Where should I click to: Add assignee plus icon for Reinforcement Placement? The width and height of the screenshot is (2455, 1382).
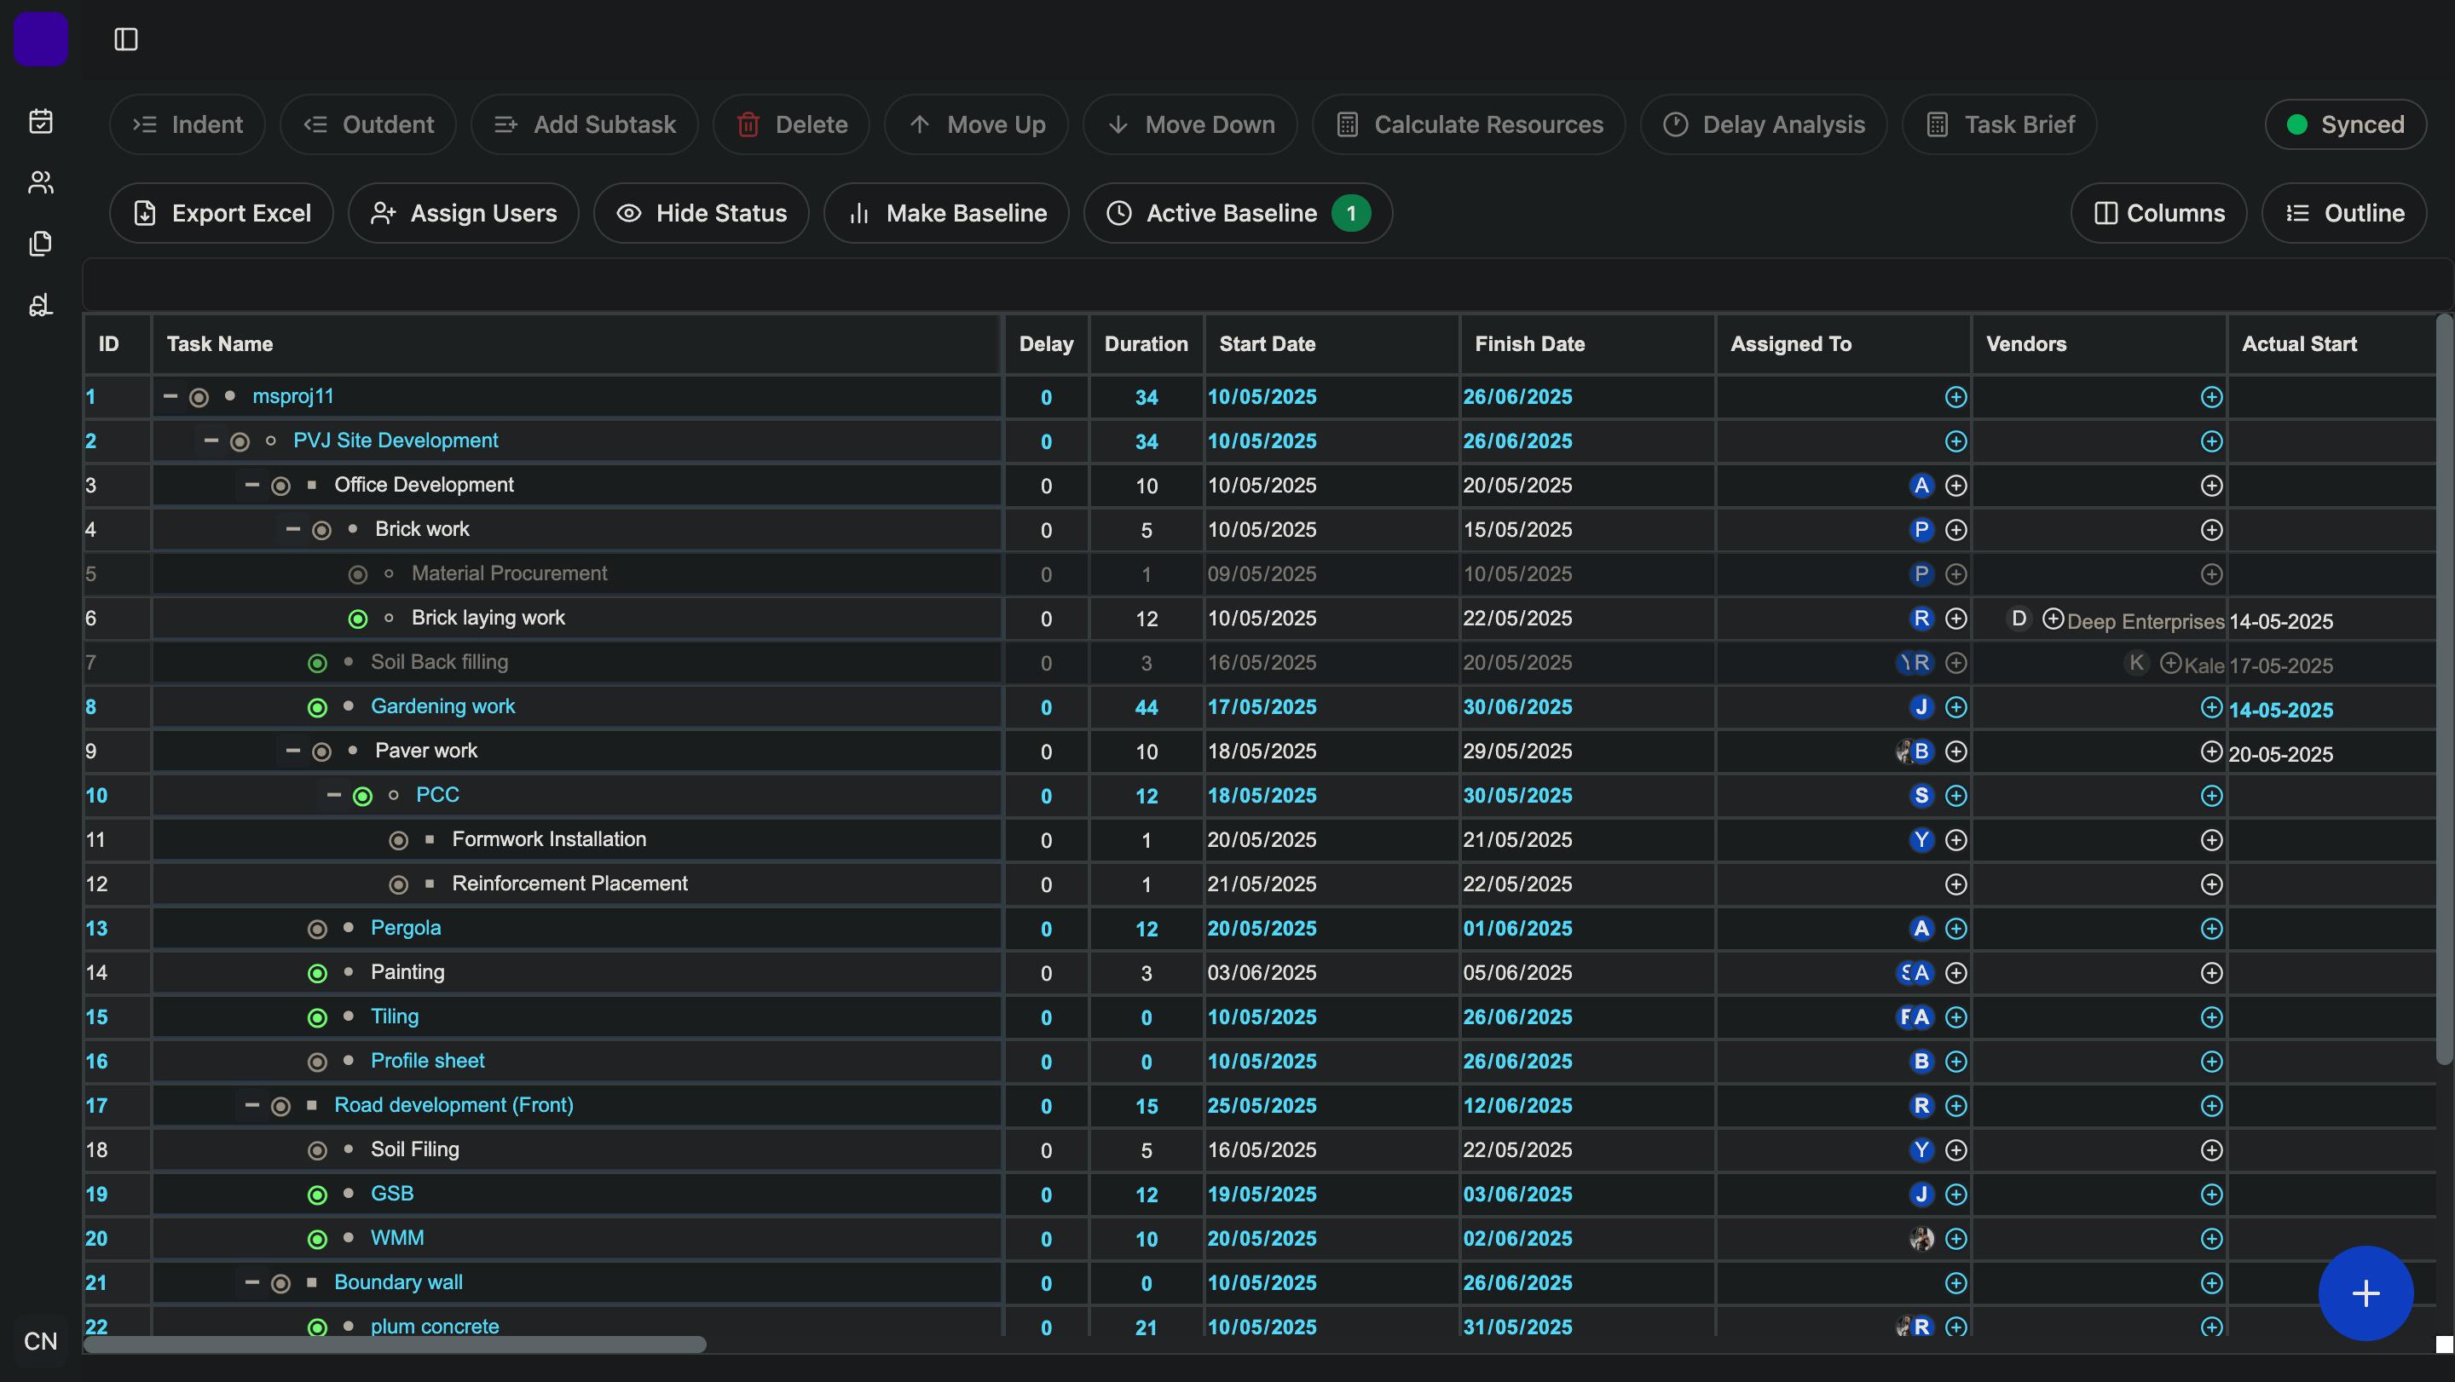(x=1955, y=884)
